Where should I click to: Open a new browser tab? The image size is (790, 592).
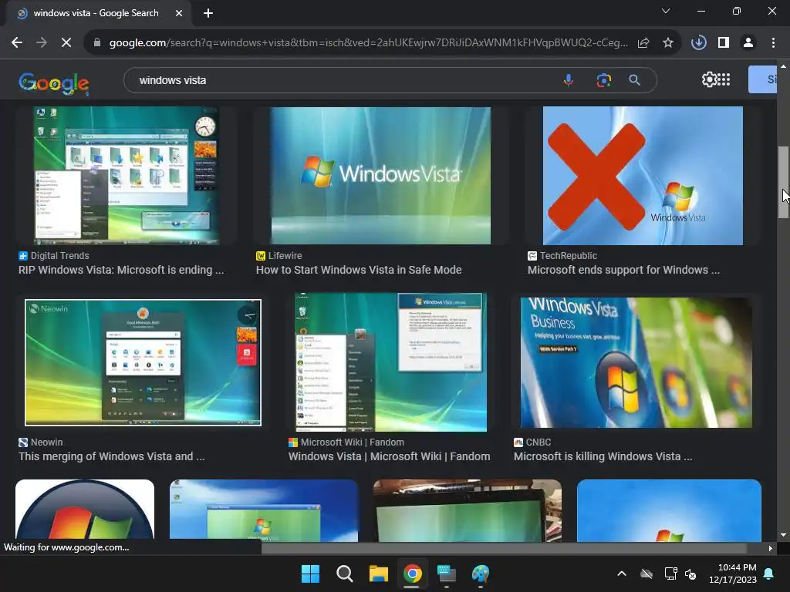[x=208, y=13]
